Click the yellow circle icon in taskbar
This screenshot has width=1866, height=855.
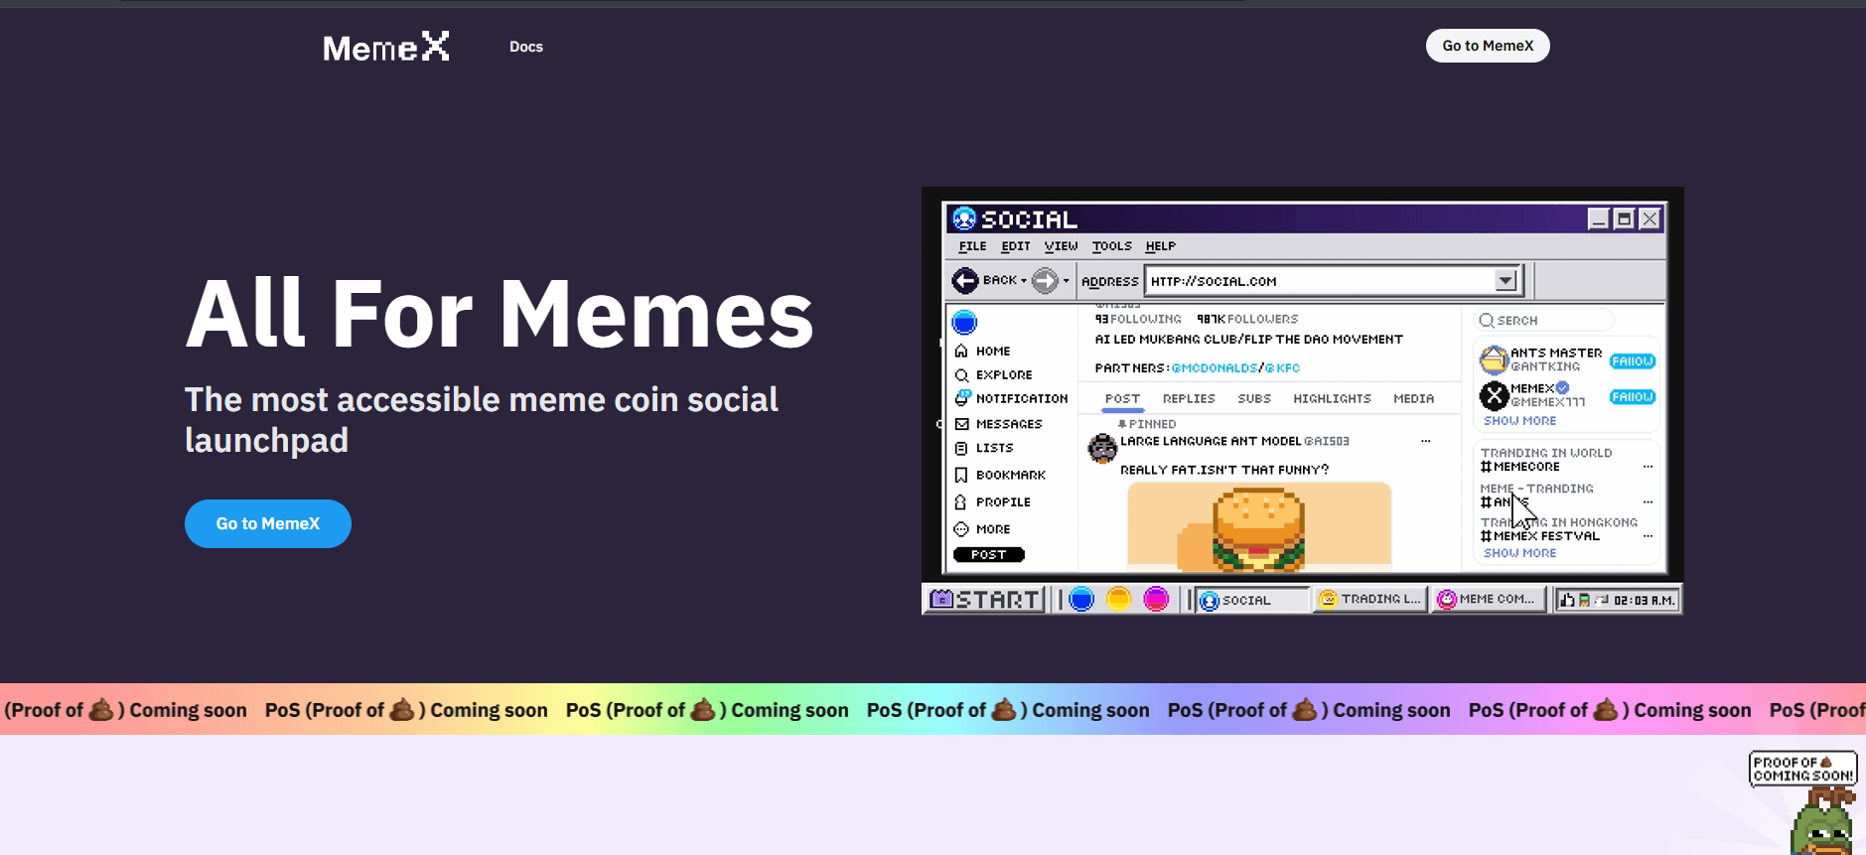point(1118,600)
